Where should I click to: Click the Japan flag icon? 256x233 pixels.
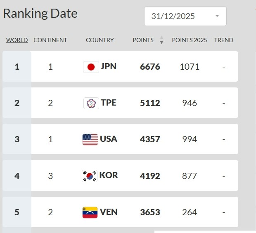coord(91,67)
